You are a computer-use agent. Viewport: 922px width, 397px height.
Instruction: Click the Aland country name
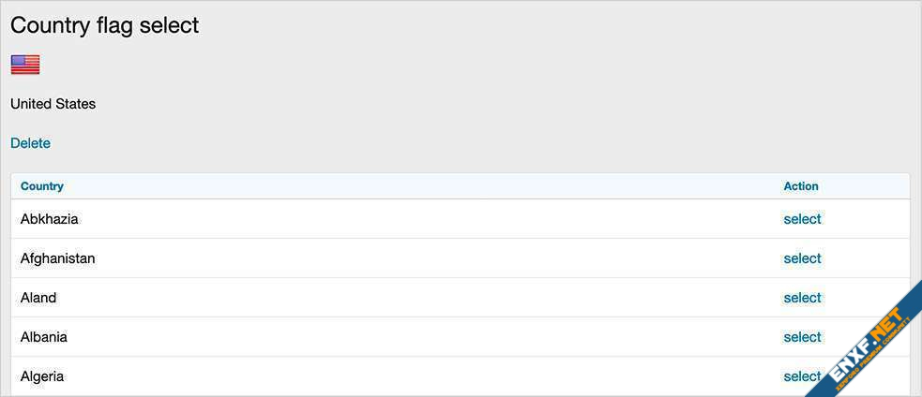(38, 298)
